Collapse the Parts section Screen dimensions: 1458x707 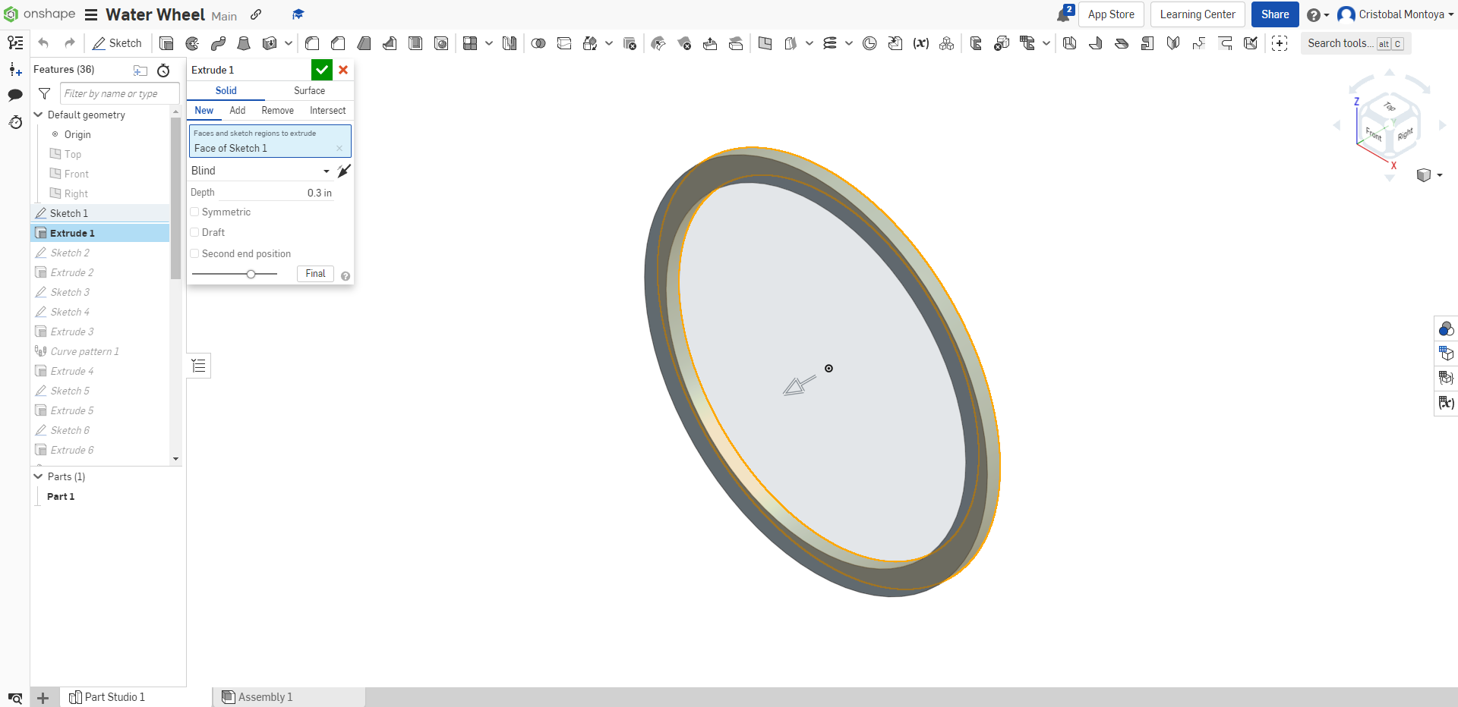(x=37, y=476)
